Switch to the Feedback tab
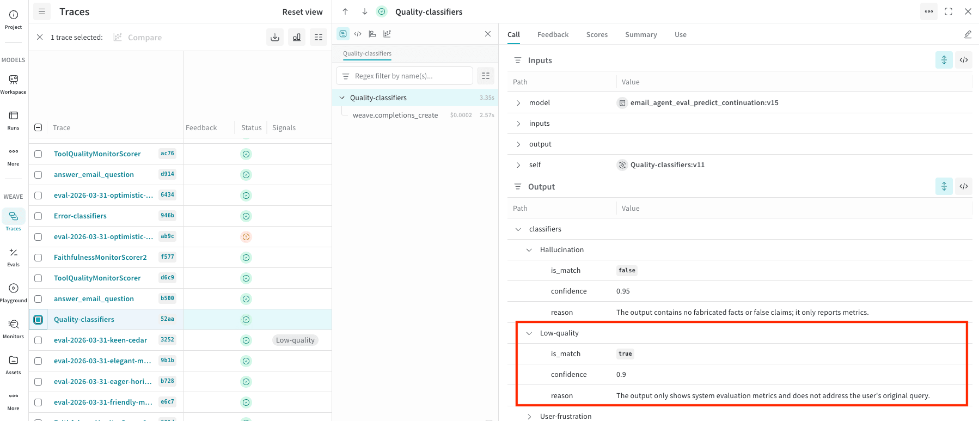The width and height of the screenshot is (979, 421). pyautogui.click(x=553, y=34)
